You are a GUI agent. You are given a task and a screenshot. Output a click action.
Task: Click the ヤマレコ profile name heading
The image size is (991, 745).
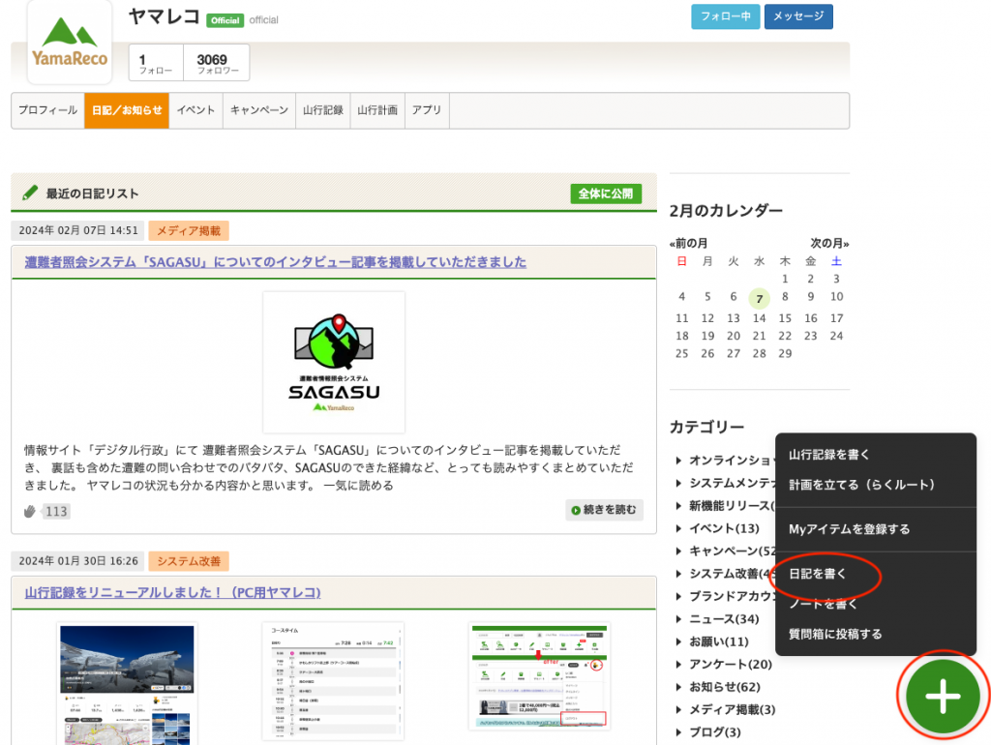(x=165, y=17)
